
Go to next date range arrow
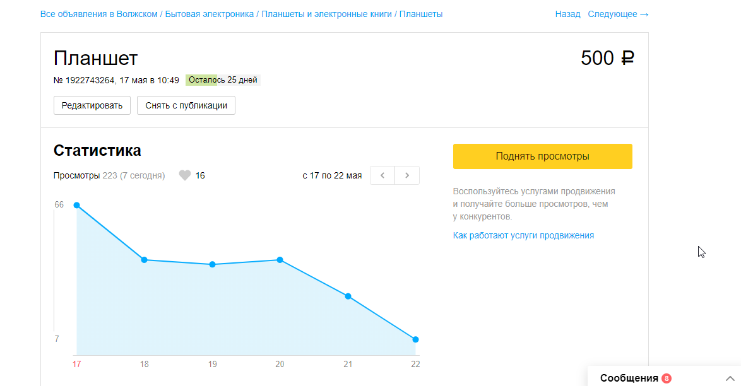(x=407, y=175)
